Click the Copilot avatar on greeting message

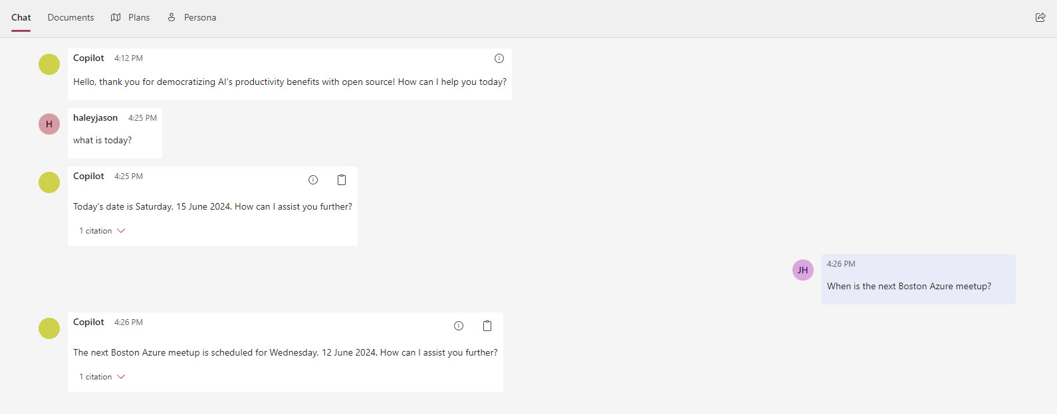[49, 64]
